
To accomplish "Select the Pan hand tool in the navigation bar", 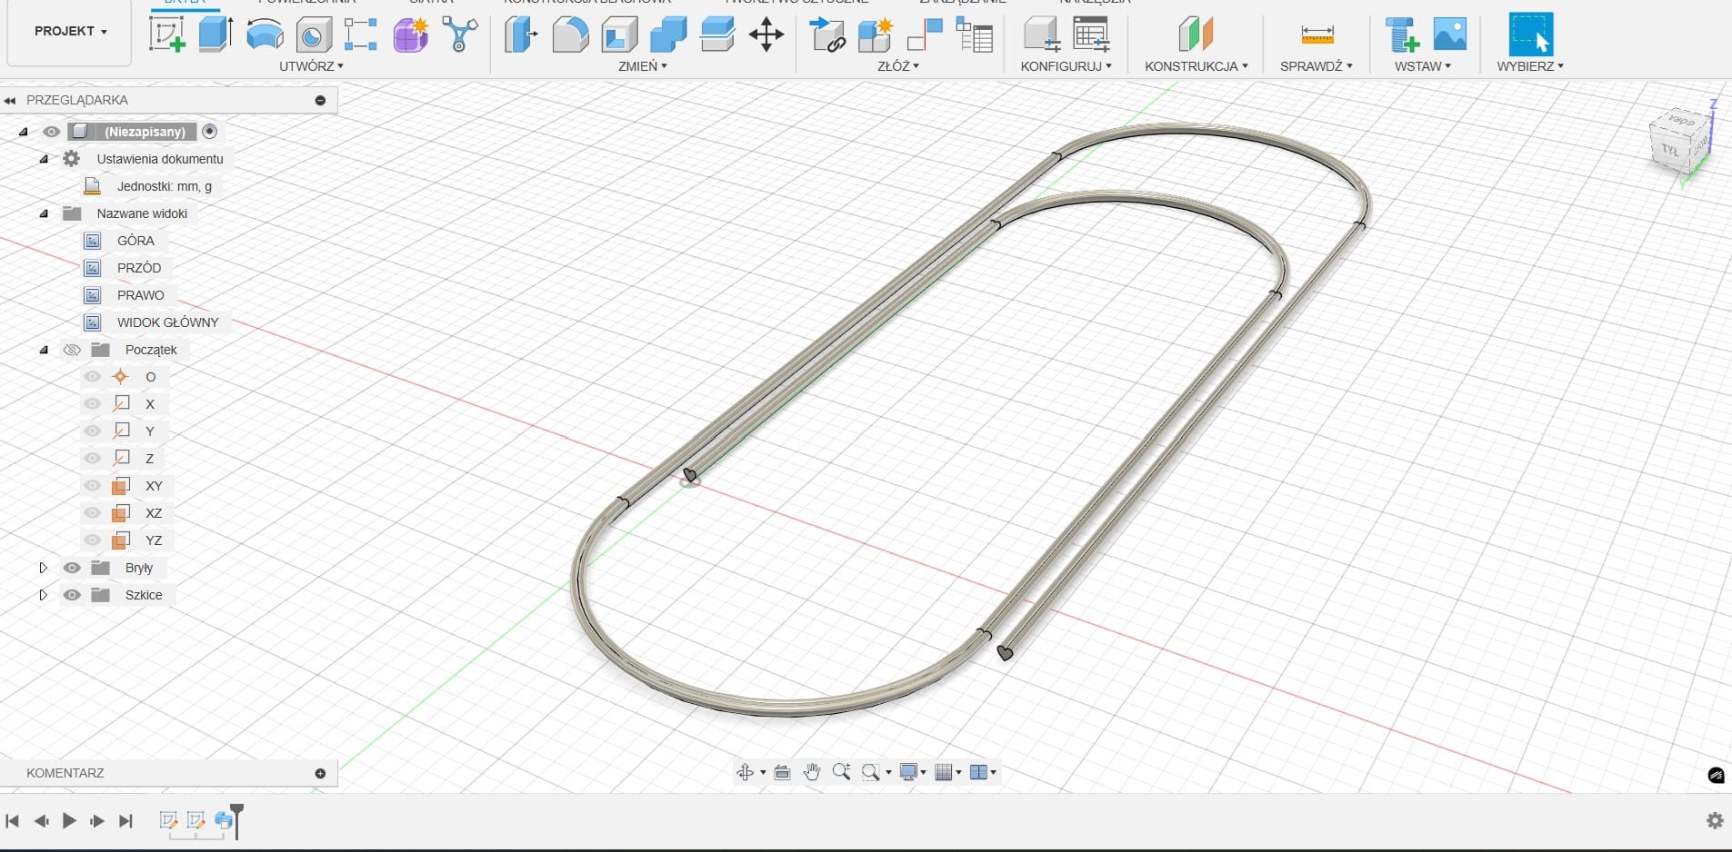I will pyautogui.click(x=811, y=772).
